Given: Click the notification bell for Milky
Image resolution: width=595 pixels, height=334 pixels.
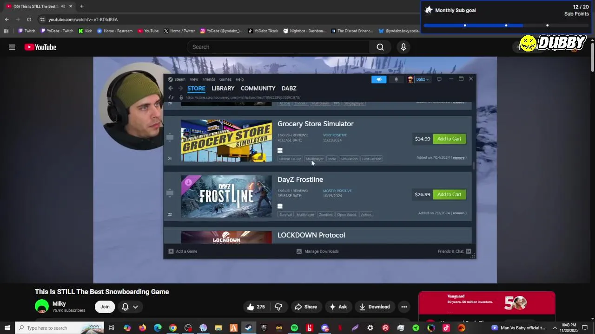Looking at the screenshot, I should 125,307.
